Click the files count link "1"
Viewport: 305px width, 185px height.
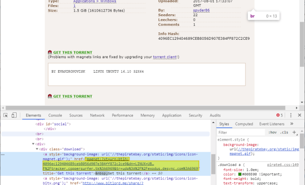tap(74, 6)
